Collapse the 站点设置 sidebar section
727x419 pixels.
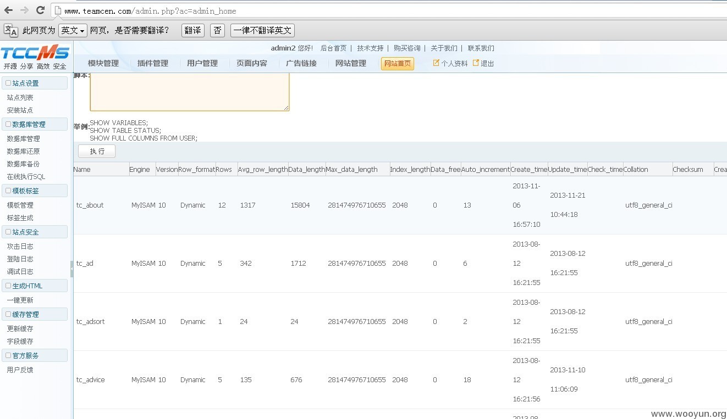(35, 83)
